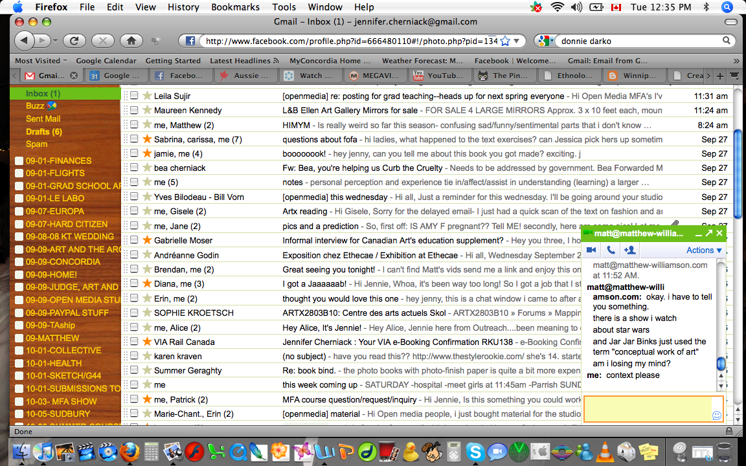Screen dimensions: 746x466
Task: Open the Sent Mail folder
Action: point(43,118)
